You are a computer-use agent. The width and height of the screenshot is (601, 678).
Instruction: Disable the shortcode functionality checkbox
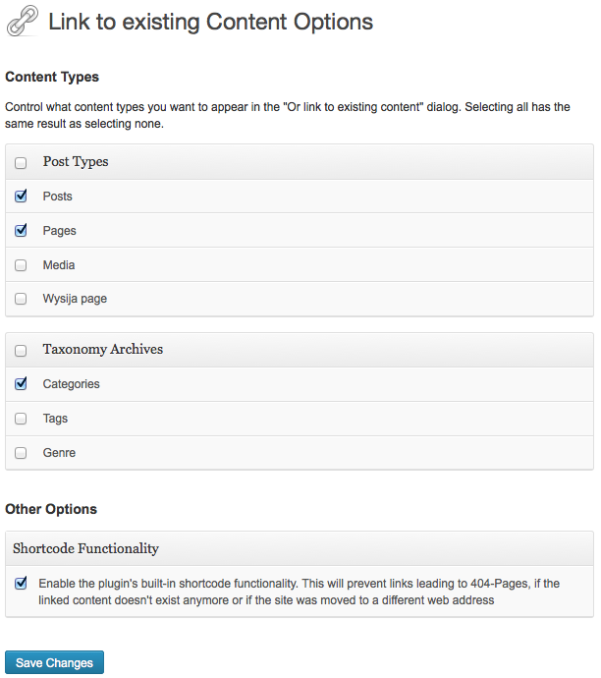[21, 583]
